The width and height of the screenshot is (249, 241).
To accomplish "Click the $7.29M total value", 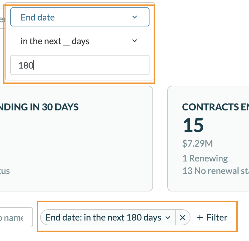I will (198, 144).
